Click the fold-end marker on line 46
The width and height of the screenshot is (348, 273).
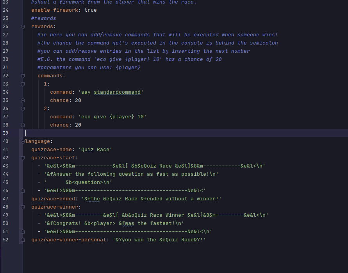[23, 191]
